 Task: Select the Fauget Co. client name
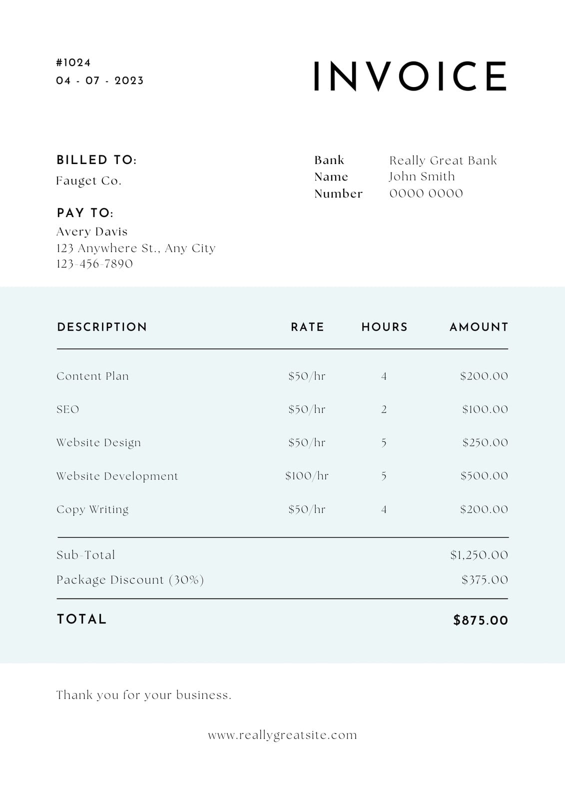tap(89, 180)
